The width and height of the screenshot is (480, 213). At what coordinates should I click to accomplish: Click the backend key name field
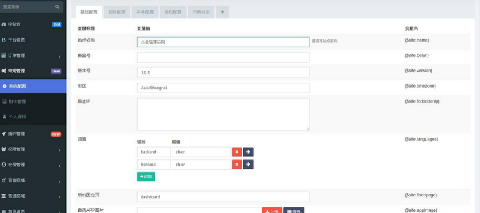click(154, 152)
